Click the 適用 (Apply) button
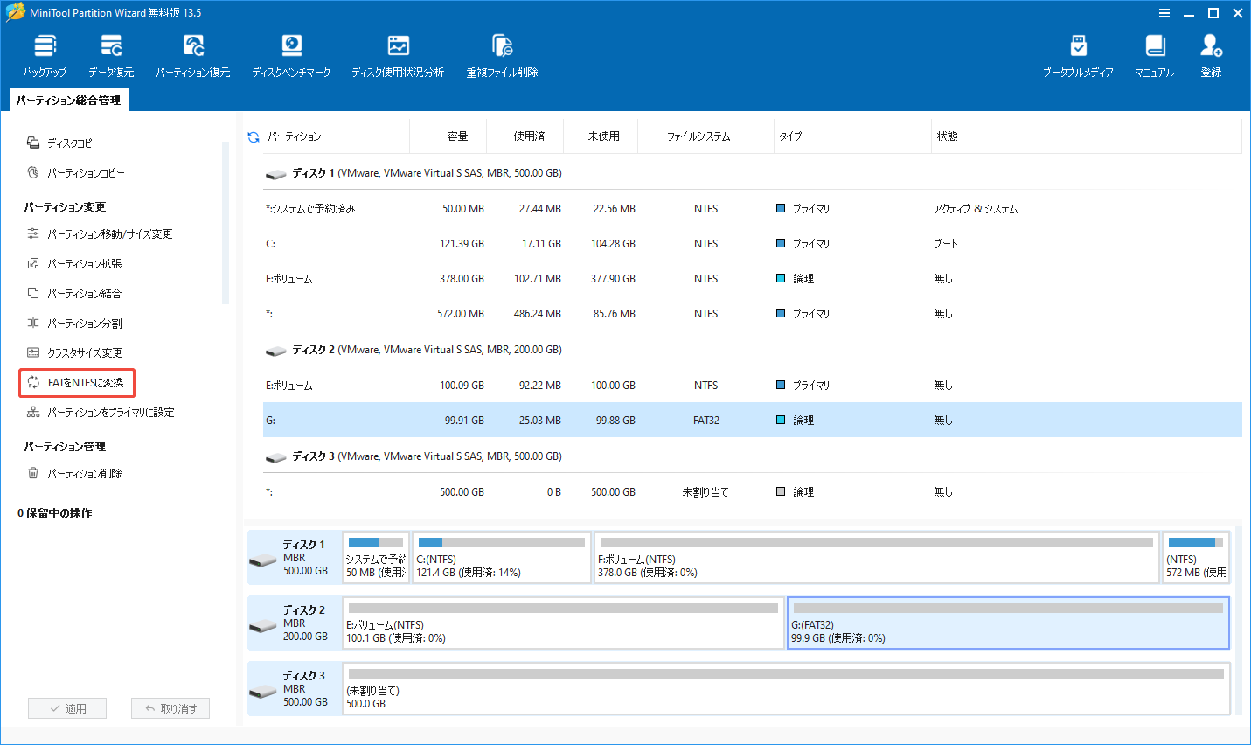 pos(67,707)
